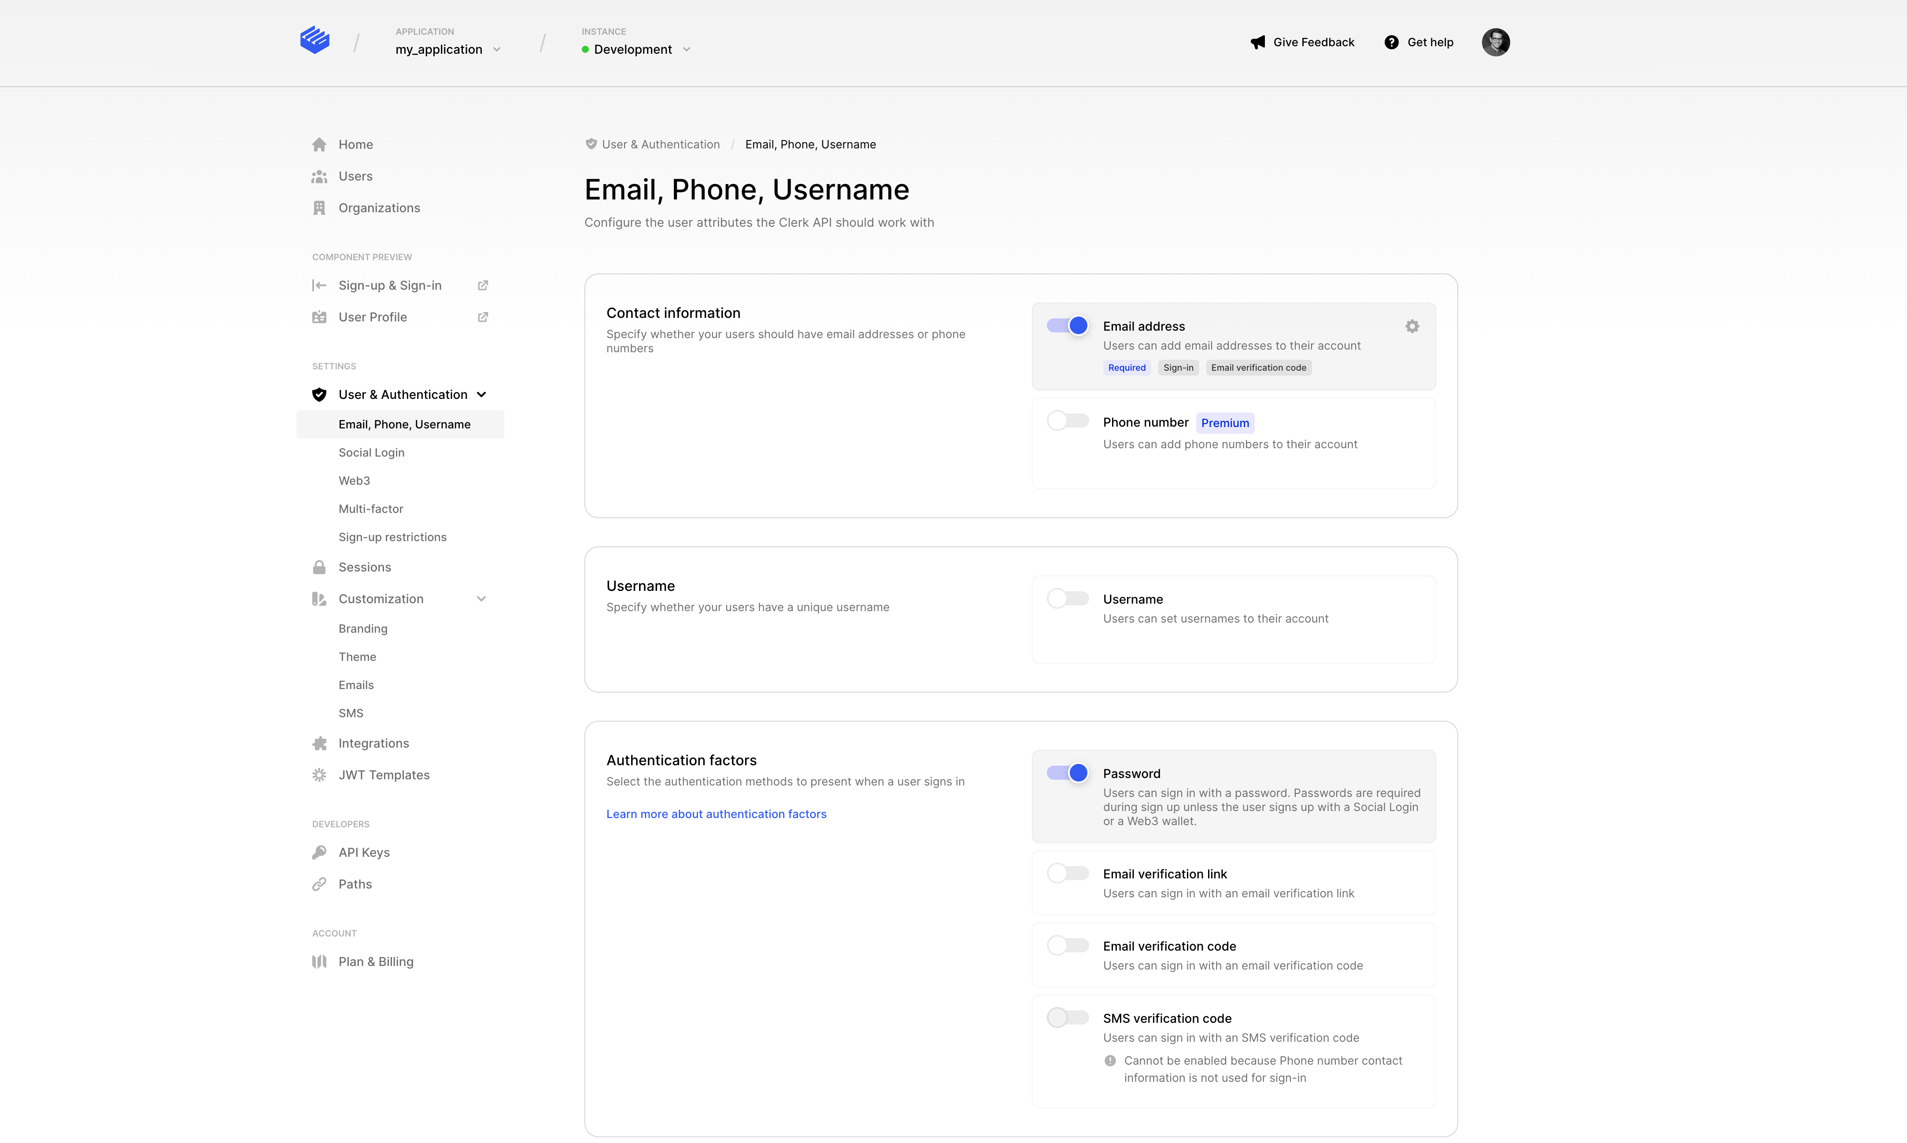
Task: Click the Home house icon
Action: [319, 145]
